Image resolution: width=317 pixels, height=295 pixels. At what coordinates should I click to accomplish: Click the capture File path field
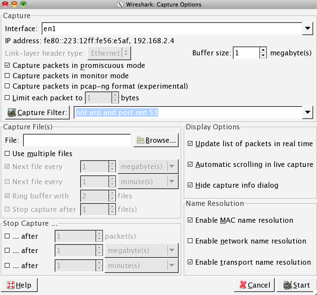[x=77, y=140]
